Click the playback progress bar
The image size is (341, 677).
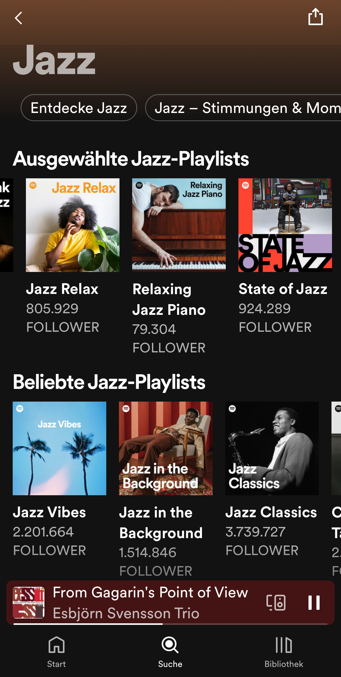point(170,624)
